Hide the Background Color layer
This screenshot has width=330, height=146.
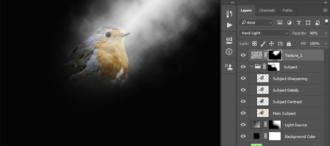[x=243, y=136]
